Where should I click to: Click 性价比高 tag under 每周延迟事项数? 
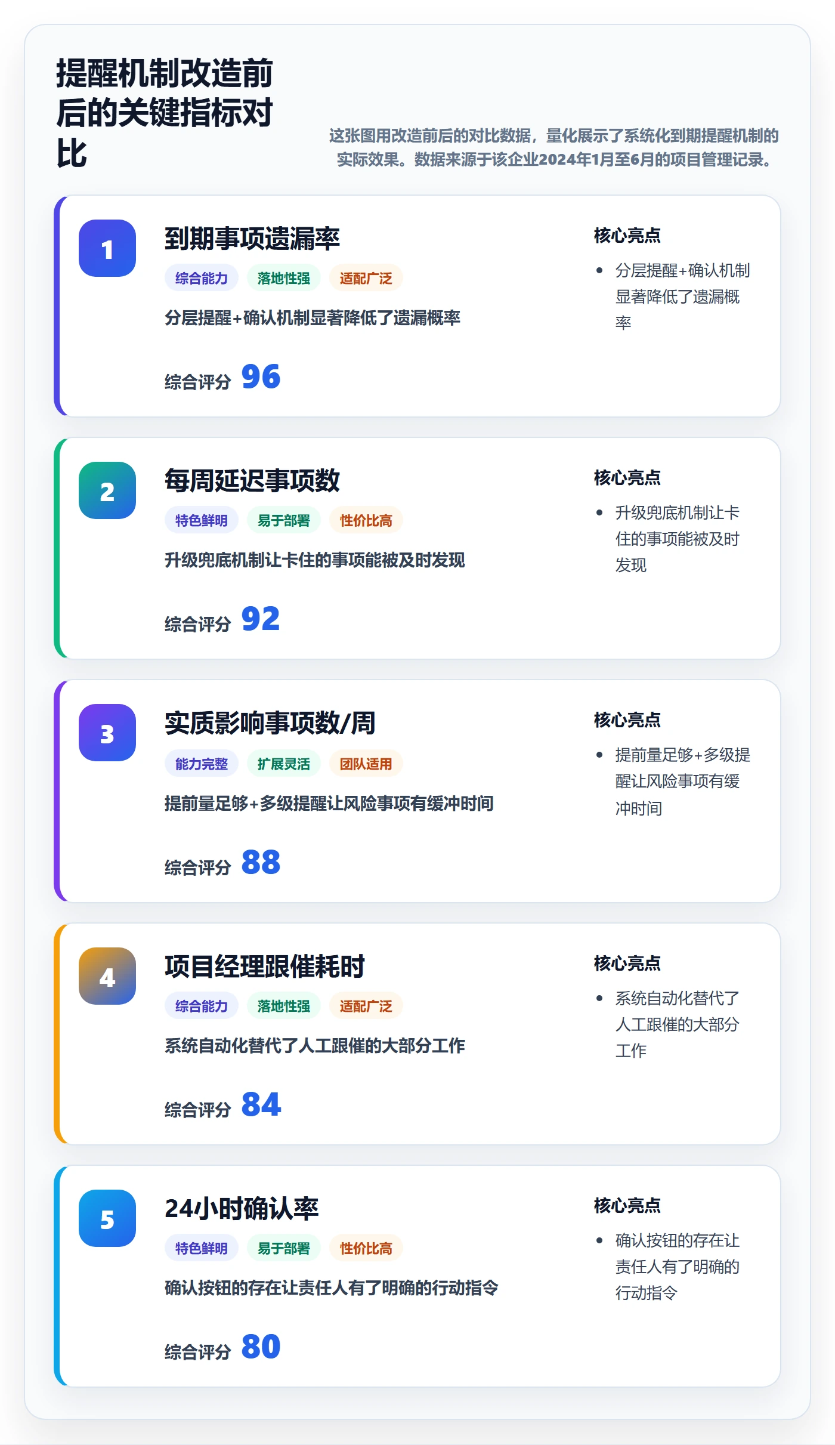click(x=366, y=520)
